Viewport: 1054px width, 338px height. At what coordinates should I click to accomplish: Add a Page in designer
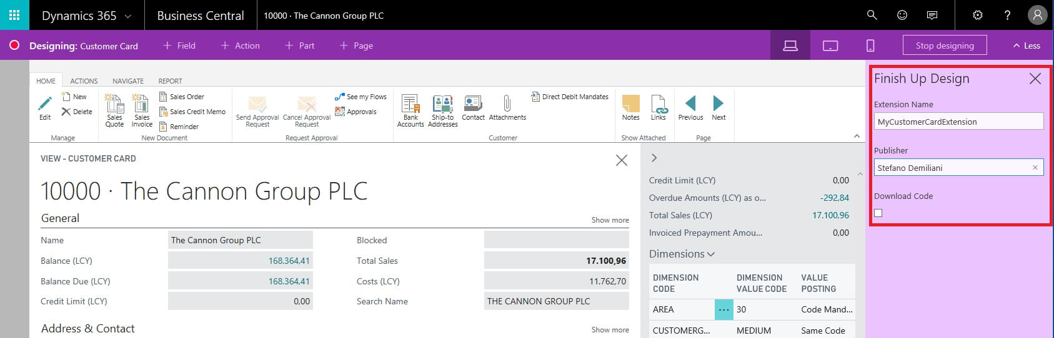click(x=356, y=46)
